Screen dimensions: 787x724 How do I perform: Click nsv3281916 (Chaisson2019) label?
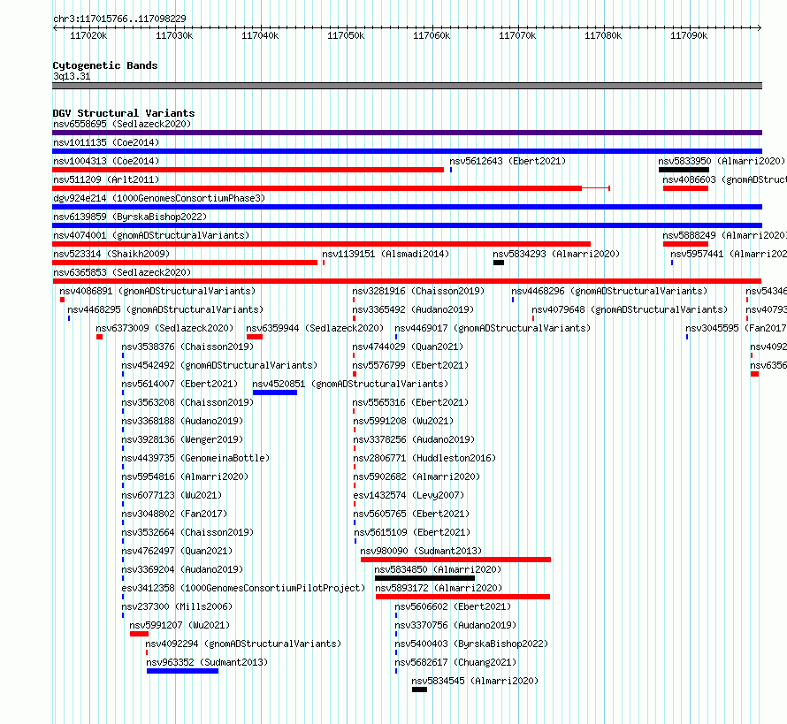tap(418, 291)
